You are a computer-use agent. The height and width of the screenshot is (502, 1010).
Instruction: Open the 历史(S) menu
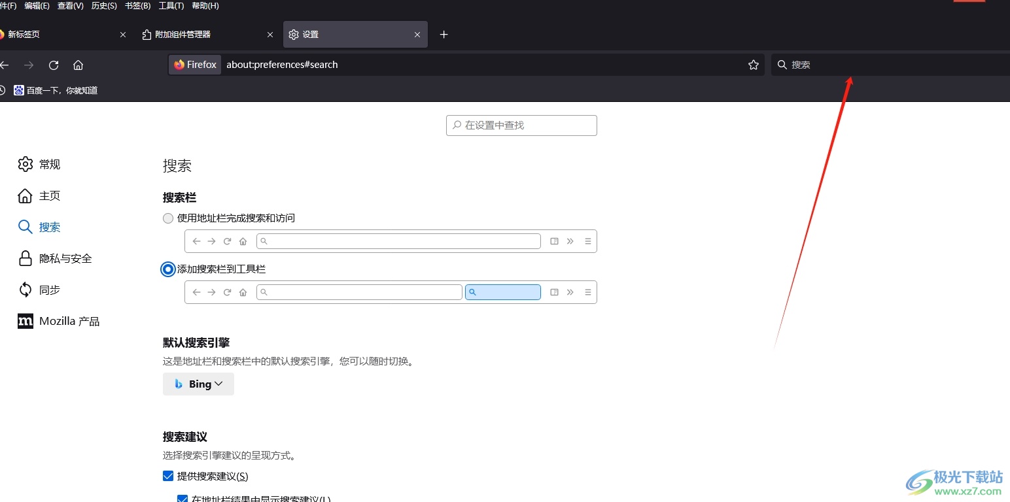tap(104, 6)
